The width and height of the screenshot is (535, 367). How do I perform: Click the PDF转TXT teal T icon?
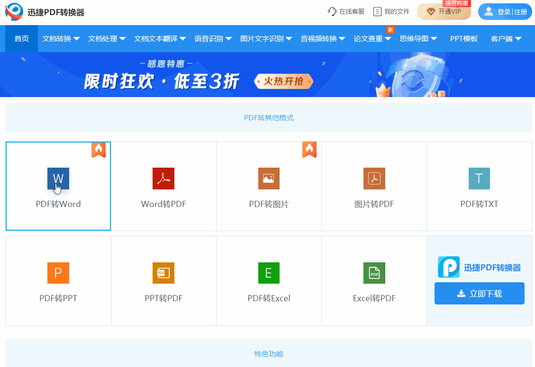479,179
